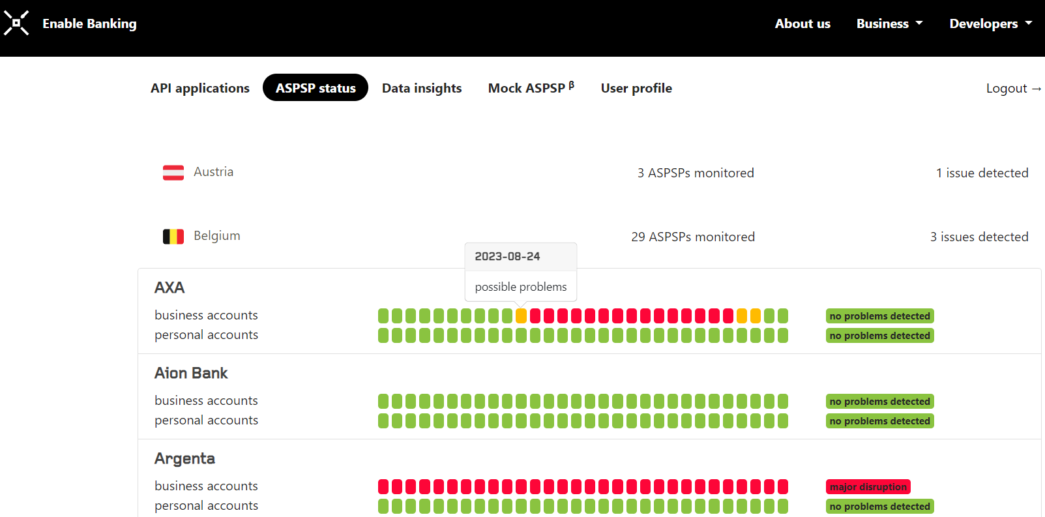1045x517 pixels.
Task: Click the last red block in Argenta business row
Action: [783, 486]
